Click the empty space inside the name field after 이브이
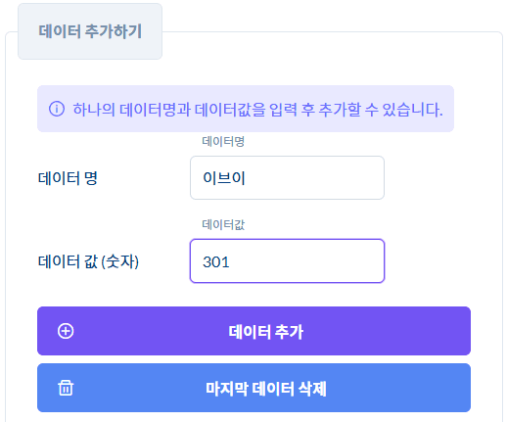507x422 pixels. 313,178
